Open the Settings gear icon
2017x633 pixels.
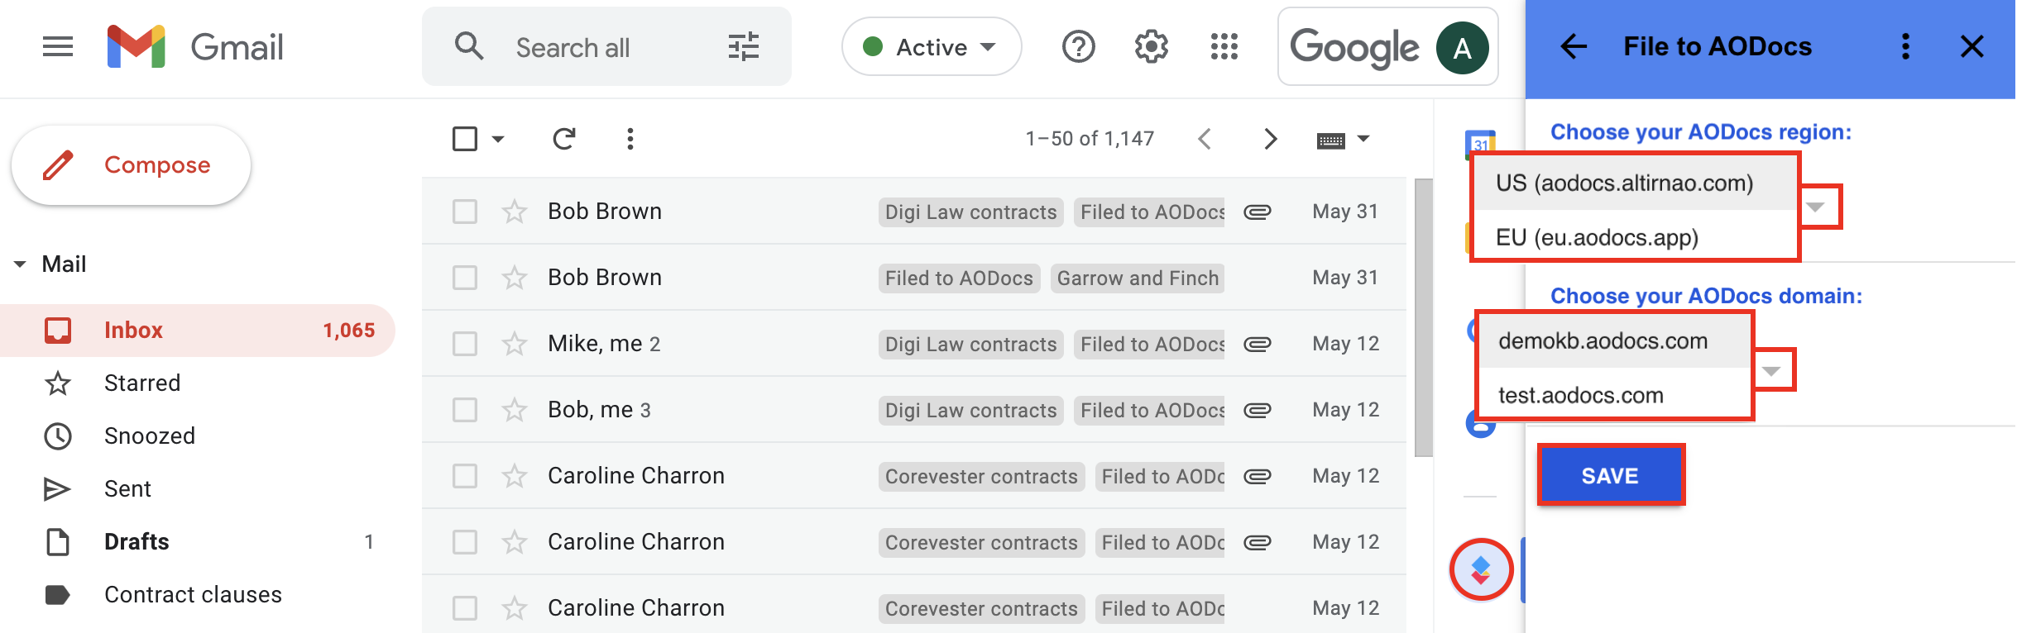[1151, 47]
